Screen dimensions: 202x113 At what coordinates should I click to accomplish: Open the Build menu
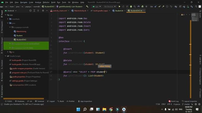coord(53,2)
